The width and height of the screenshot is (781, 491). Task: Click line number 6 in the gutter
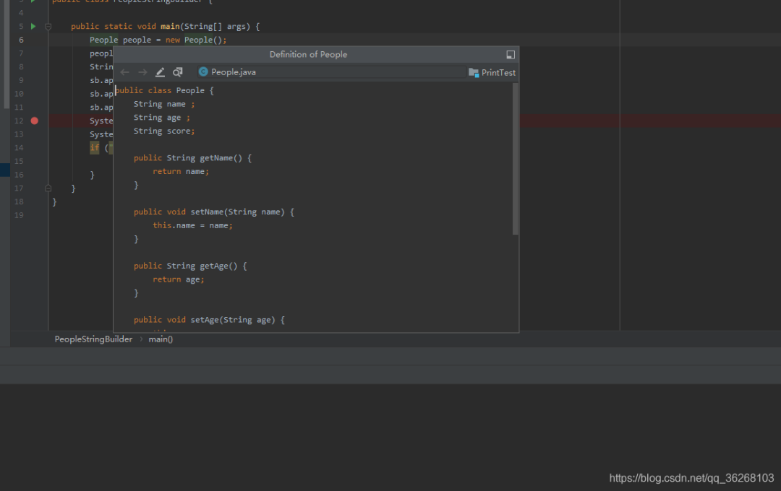pyautogui.click(x=21, y=40)
